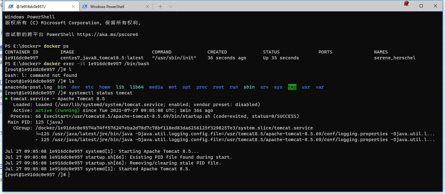This screenshot has height=194, width=445.
Task: Expand the new-tab profile dropdown chevron
Action: [x=171, y=6]
